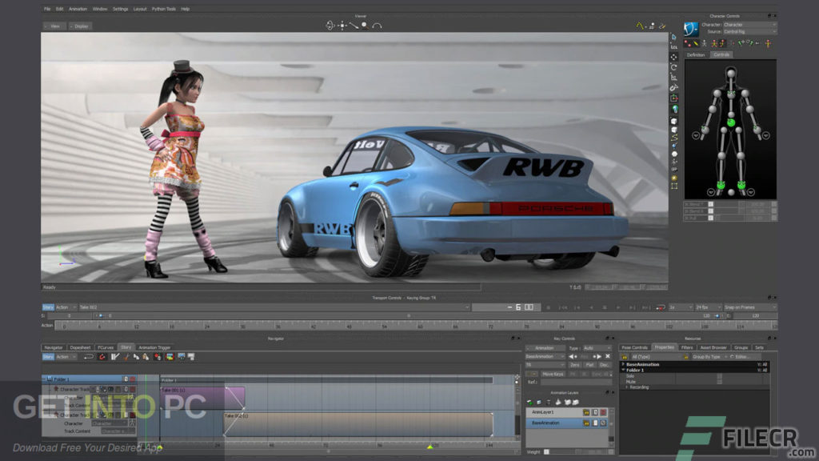Image resolution: width=819 pixels, height=461 pixels.
Task: Go to previous keyframe in Key Controls
Action: pos(573,356)
